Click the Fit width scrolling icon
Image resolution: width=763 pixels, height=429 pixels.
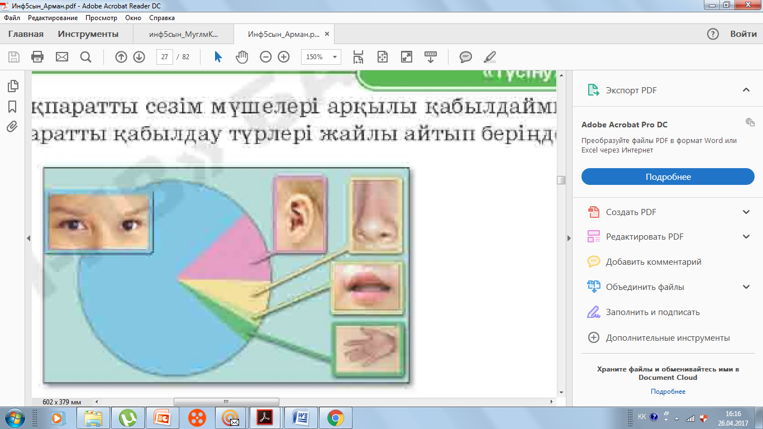358,57
